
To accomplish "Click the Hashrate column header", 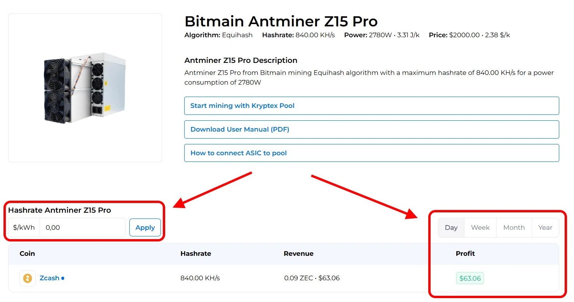I will coord(195,254).
